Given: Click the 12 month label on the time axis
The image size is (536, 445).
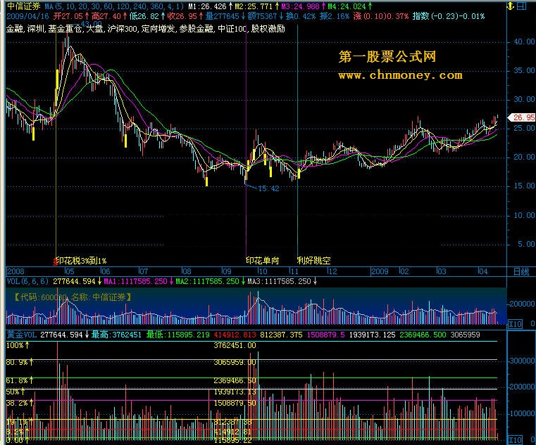Looking at the screenshot, I should (x=332, y=271).
